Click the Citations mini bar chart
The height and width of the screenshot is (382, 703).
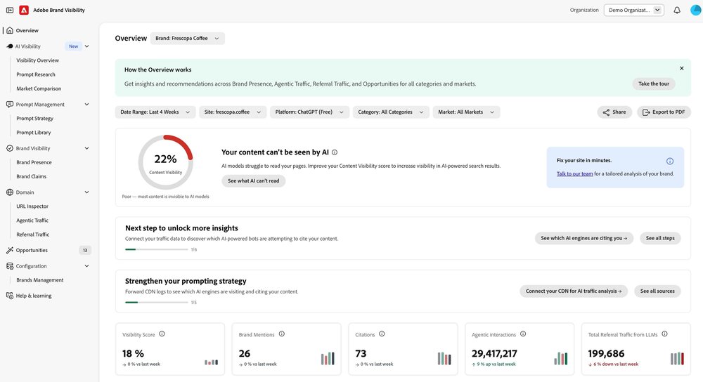click(x=444, y=358)
